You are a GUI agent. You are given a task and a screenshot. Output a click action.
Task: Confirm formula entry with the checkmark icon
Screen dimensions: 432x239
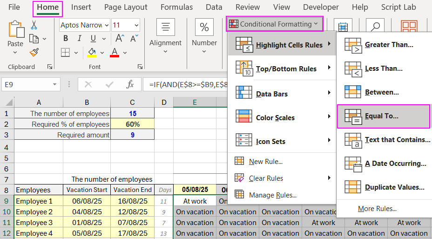109,84
